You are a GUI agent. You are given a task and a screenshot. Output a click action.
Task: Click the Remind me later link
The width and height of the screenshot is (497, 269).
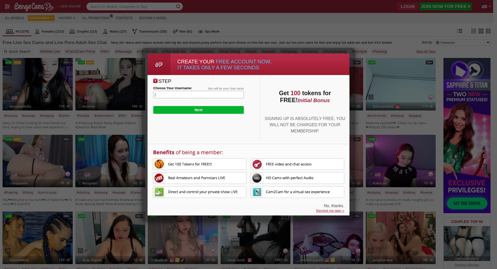330,211
